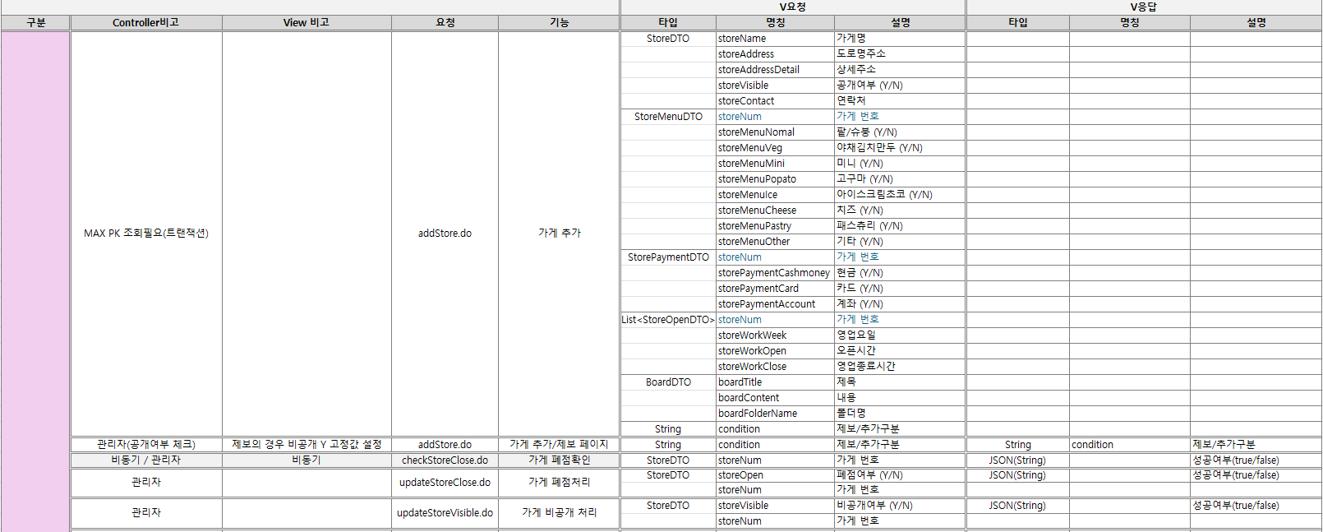
Task: Select the 'List<StoreOpenDTO>' cell
Action: (x=668, y=320)
